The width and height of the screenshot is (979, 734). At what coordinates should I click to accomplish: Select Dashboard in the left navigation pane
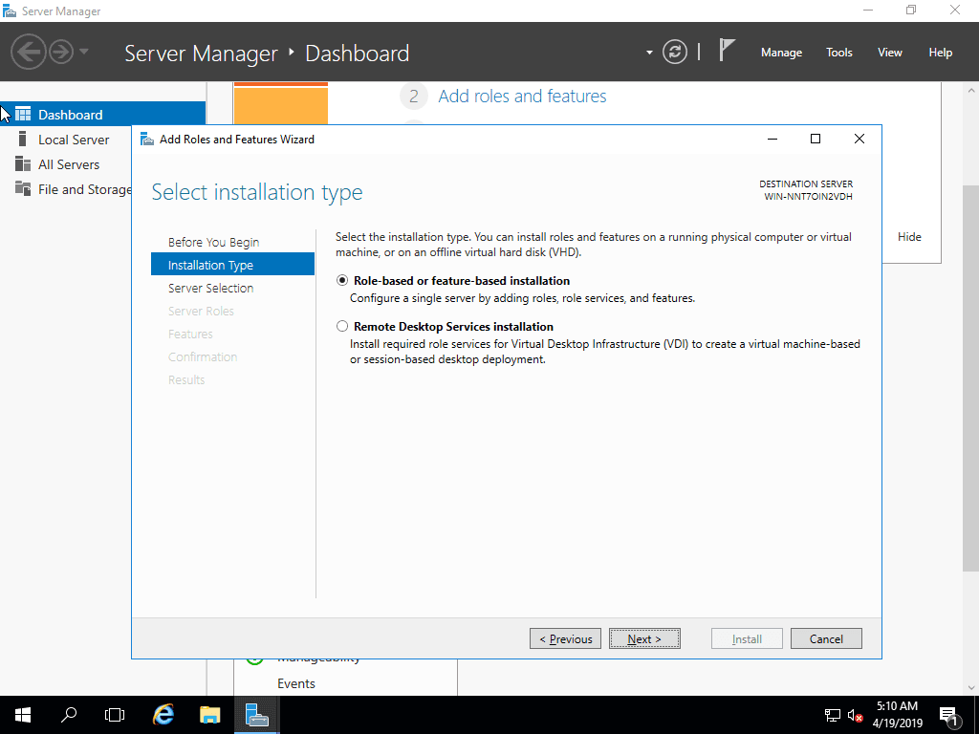102,115
